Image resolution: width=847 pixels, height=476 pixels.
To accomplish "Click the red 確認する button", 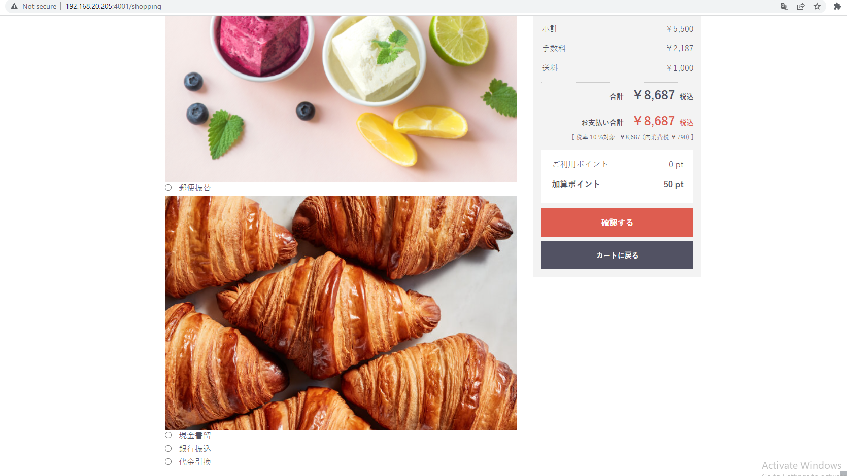I will pos(617,223).
